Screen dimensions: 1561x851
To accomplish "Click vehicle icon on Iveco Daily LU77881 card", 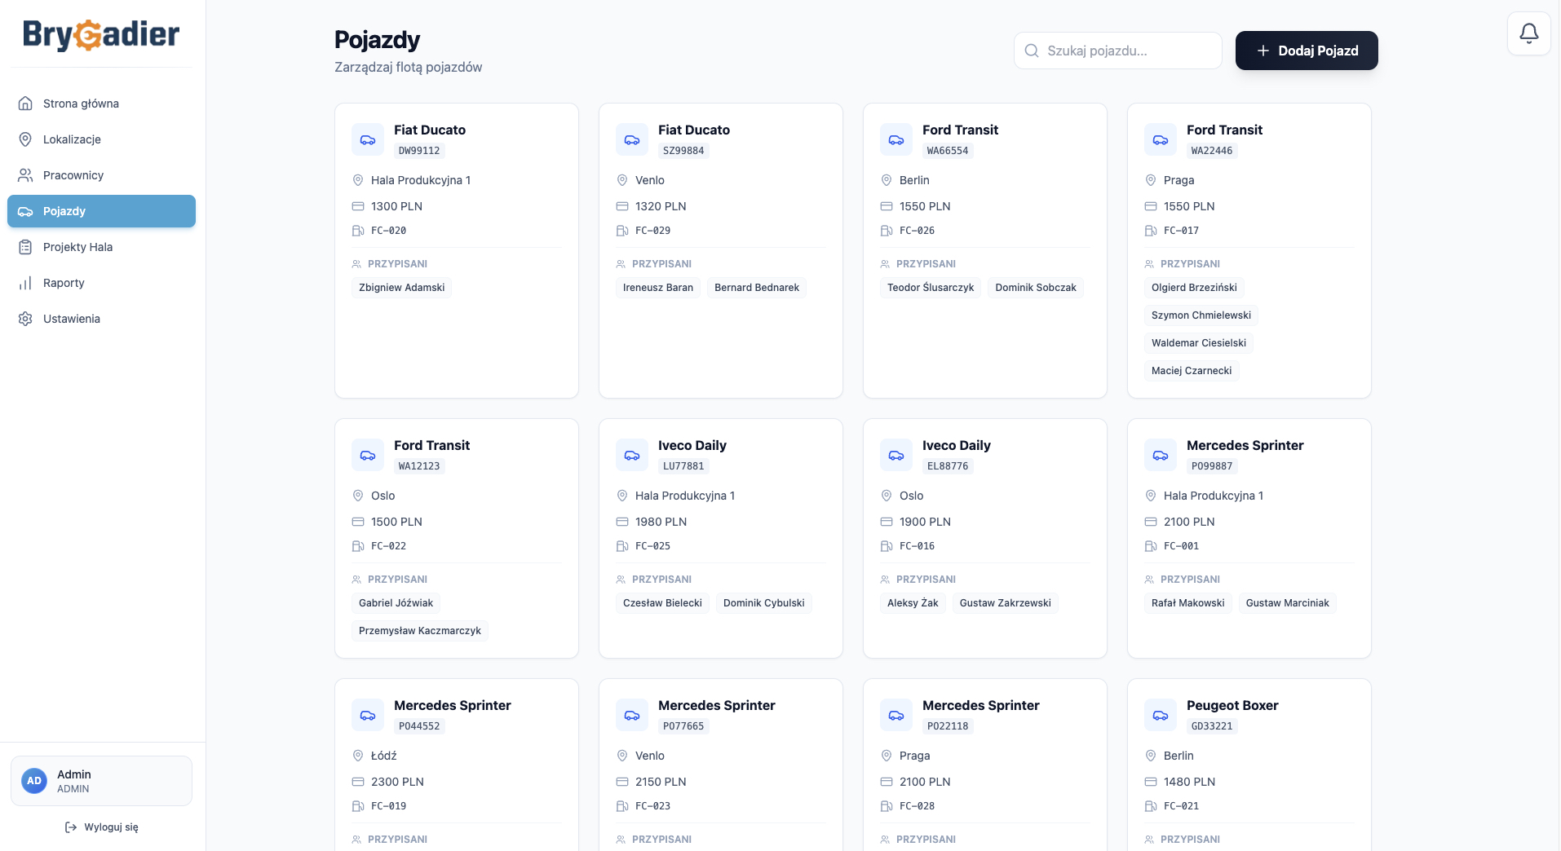I will [x=632, y=455].
